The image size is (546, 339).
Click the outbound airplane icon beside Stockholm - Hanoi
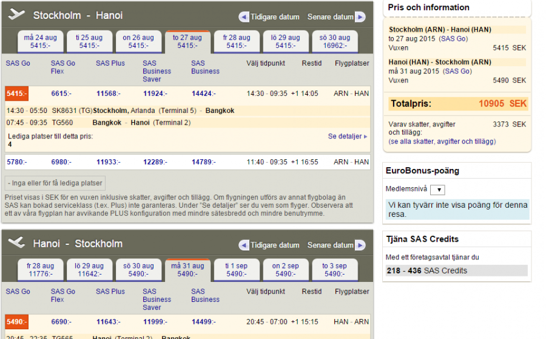[x=17, y=15]
